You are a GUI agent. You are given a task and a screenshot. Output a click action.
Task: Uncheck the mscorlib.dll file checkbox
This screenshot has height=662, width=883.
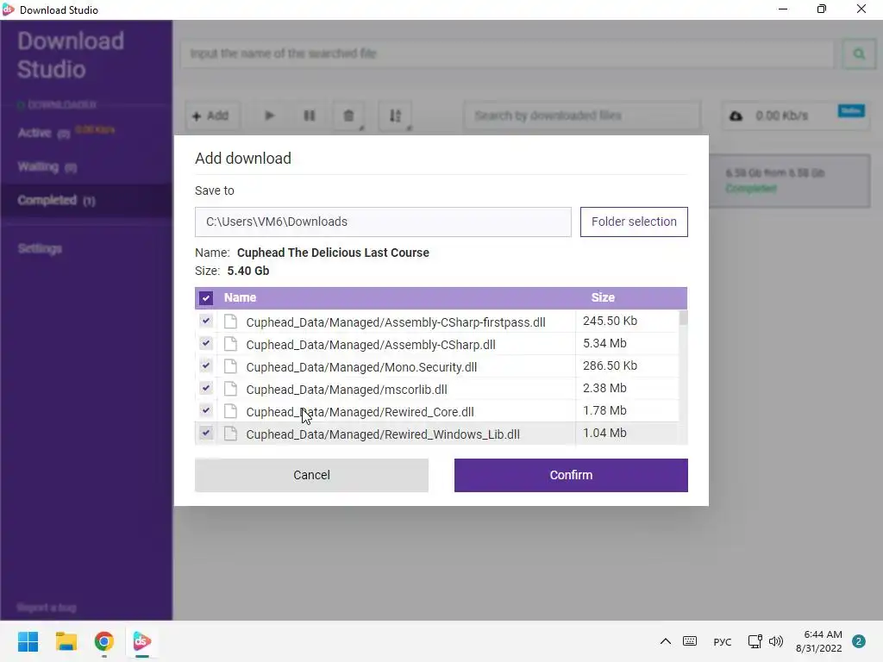click(x=206, y=389)
